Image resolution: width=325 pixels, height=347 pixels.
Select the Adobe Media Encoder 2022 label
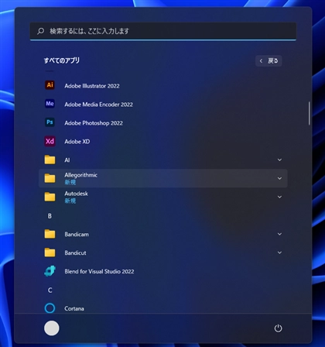[98, 105]
